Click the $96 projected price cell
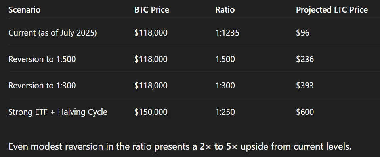This screenshot has height=157, width=380. 302,33
